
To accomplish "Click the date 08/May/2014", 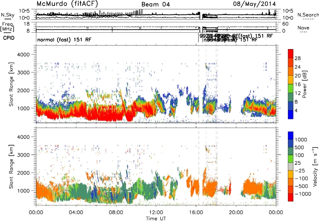I will pyautogui.click(x=254, y=4).
